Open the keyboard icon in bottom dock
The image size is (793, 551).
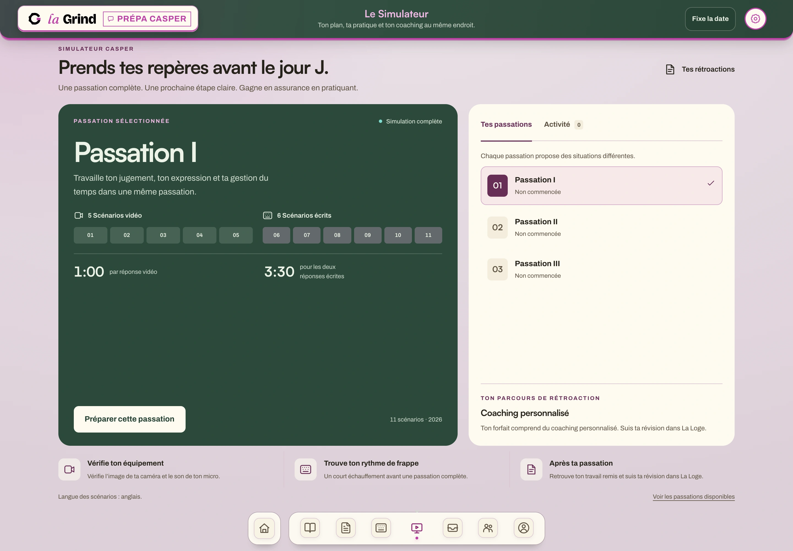[381, 528]
